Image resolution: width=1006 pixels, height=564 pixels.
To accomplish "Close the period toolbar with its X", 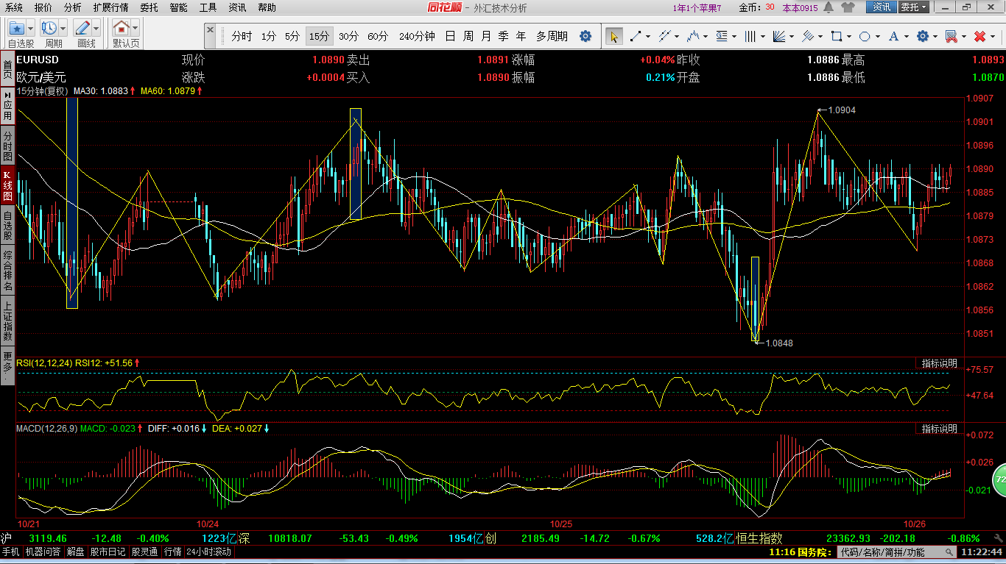I will coord(210,31).
